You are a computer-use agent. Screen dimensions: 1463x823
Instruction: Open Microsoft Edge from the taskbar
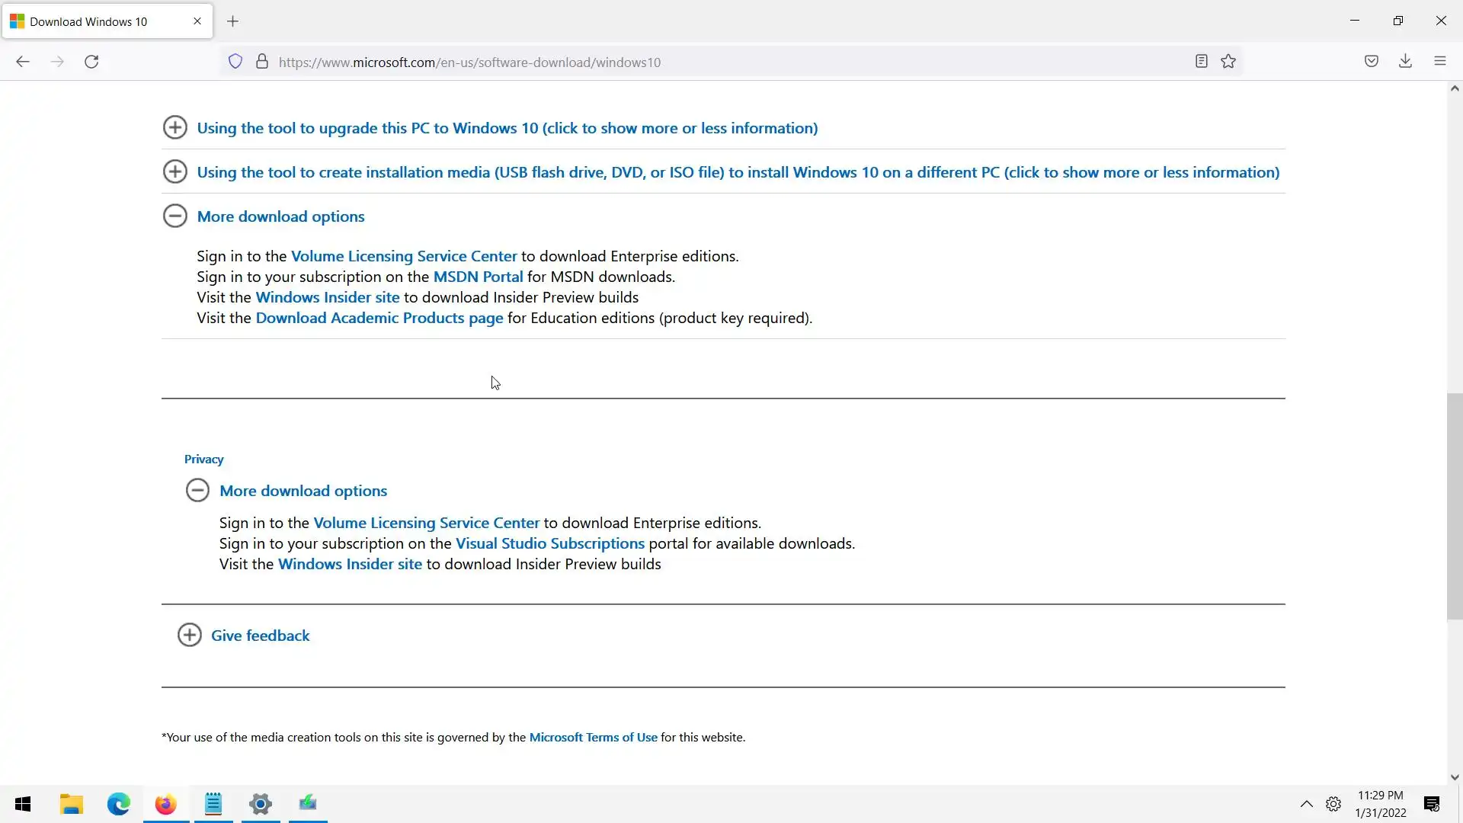tap(119, 804)
